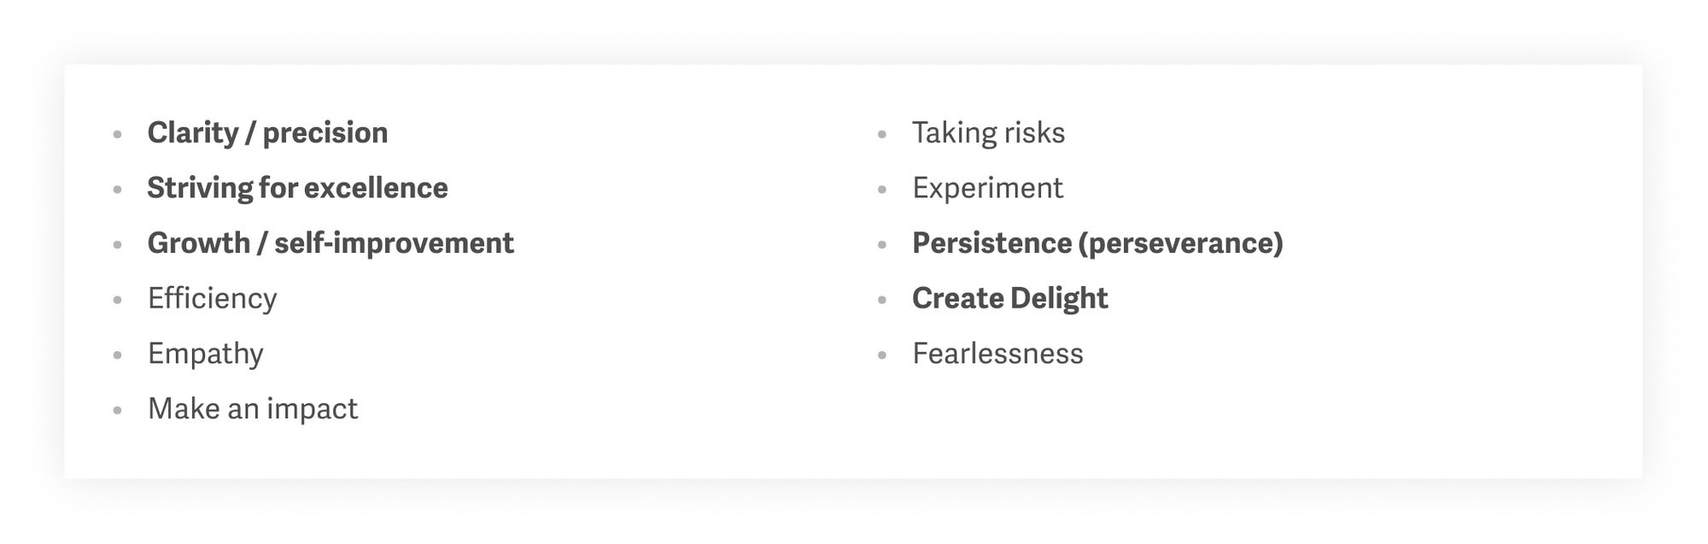1708x544 pixels.
Task: Click the bullet point before 'Make an impact'
Action: pyautogui.click(x=118, y=411)
